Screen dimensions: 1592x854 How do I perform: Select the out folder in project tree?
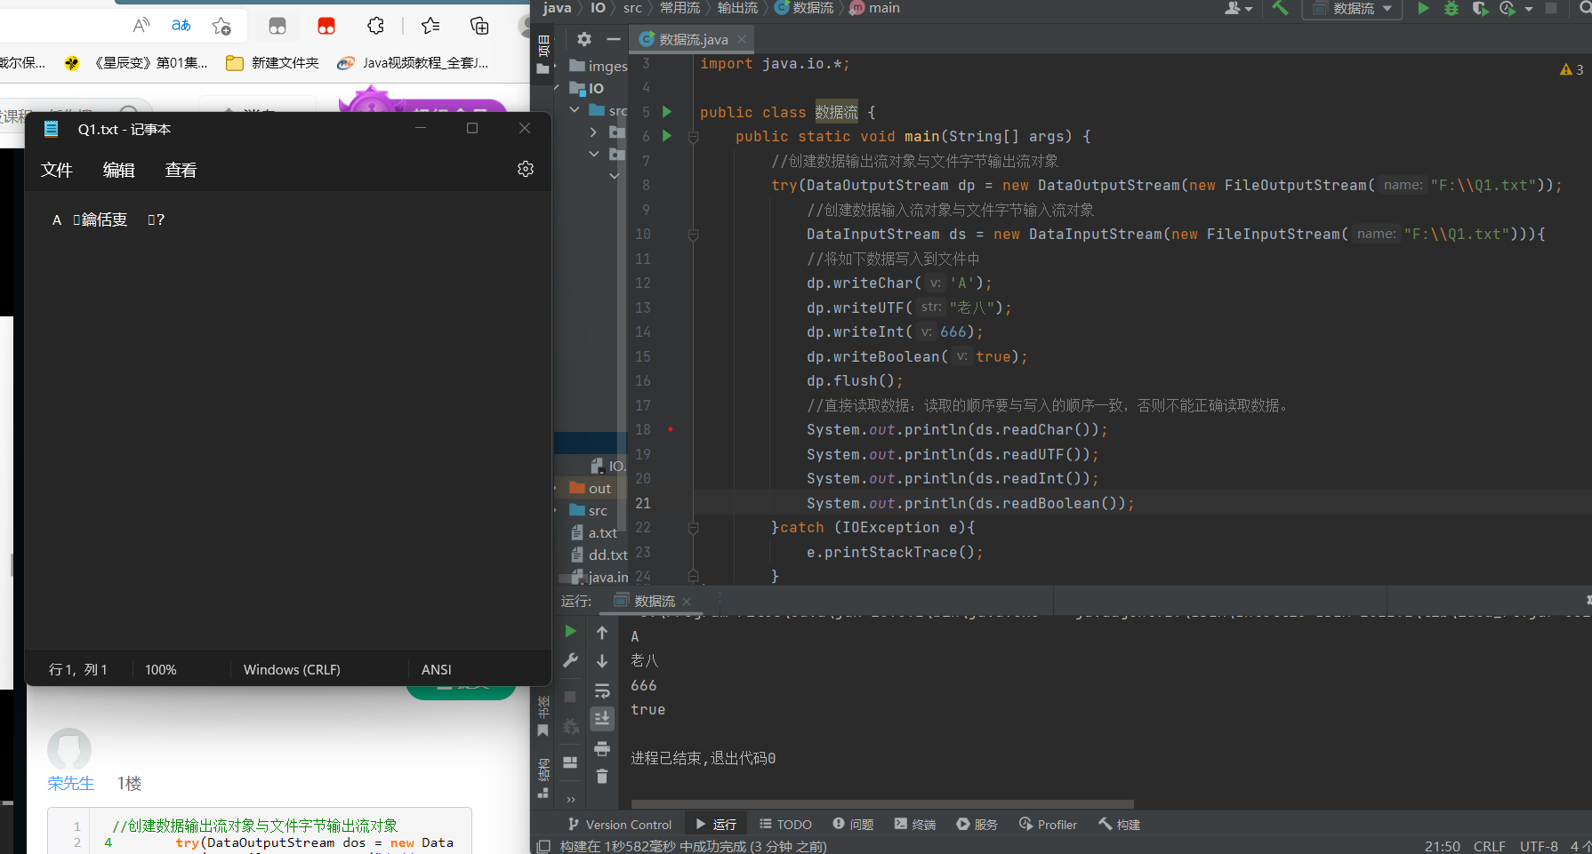(591, 488)
